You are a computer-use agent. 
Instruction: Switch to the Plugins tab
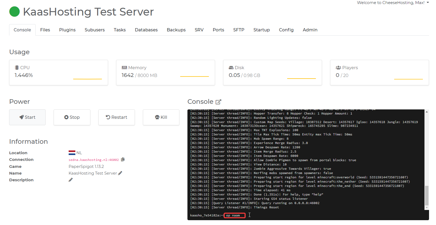pyautogui.click(x=67, y=30)
